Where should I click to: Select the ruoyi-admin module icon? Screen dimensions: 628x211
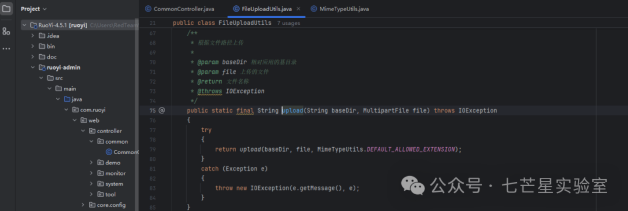coord(42,67)
